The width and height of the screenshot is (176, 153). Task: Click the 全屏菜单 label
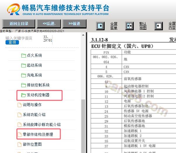114,26
